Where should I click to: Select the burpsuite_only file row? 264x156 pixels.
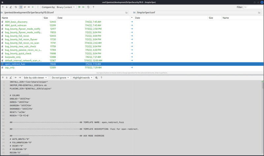[x=132, y=57]
